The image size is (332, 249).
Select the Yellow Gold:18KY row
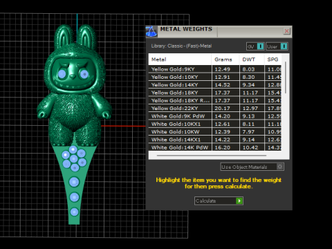tap(215, 93)
